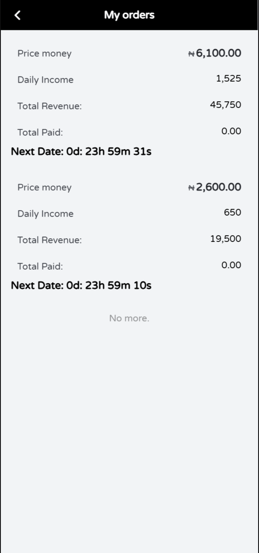Click Price money label of ₦6,100.00 order

coord(44,53)
